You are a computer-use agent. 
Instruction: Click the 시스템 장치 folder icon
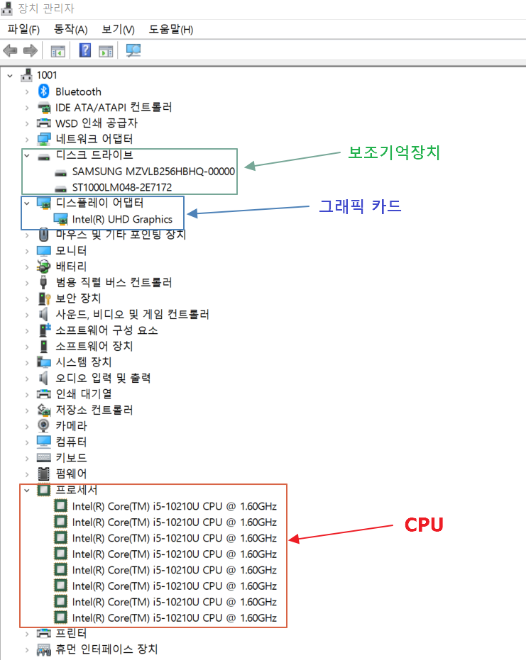(44, 362)
